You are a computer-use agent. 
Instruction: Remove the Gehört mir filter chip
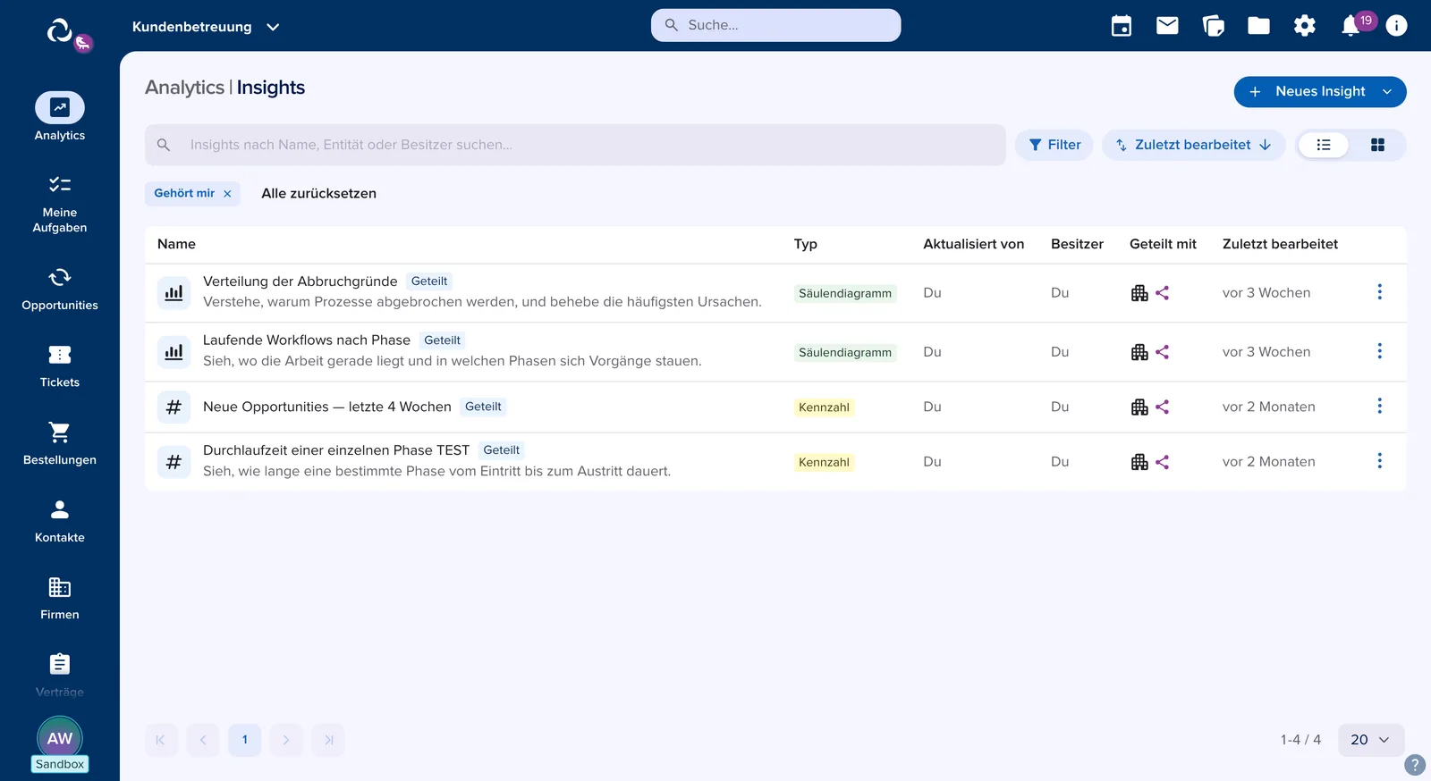pyautogui.click(x=227, y=194)
